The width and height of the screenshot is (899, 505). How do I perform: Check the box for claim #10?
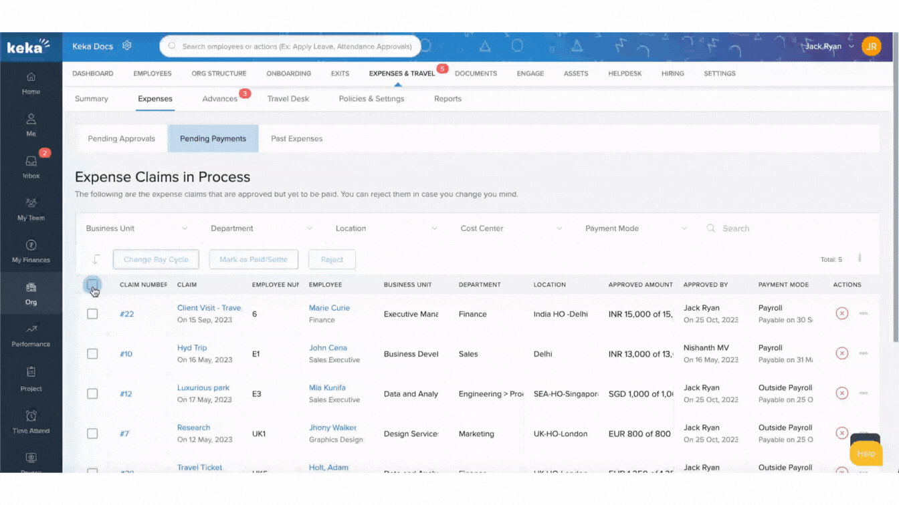pyautogui.click(x=92, y=354)
